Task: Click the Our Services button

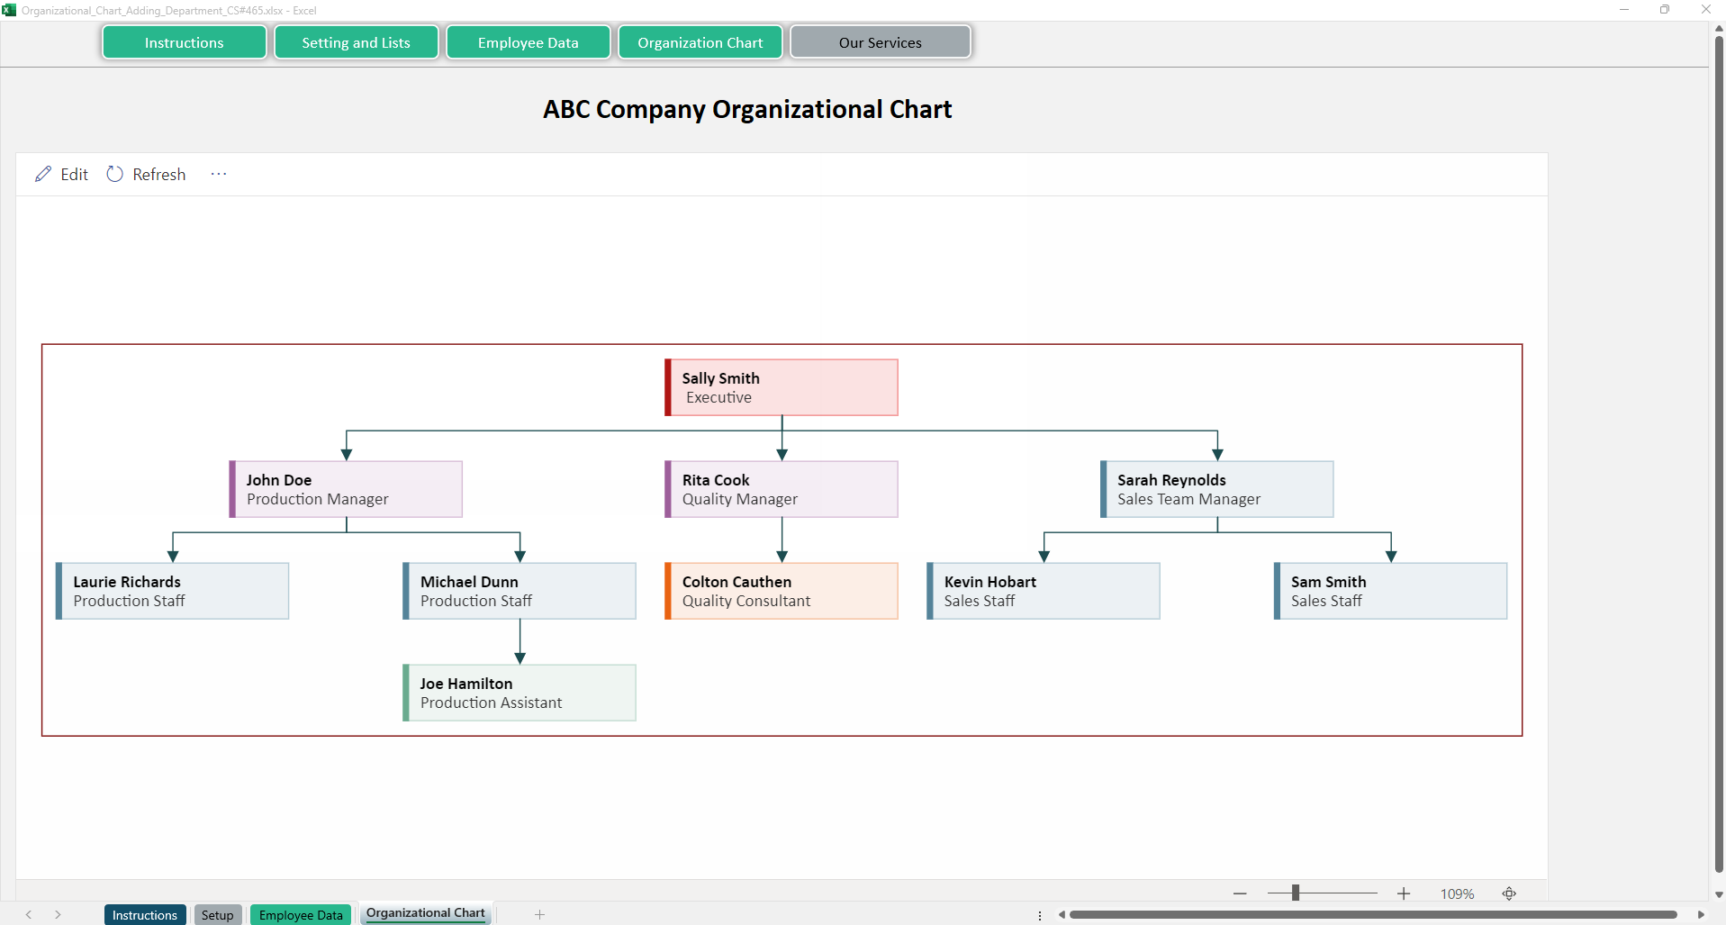Action: pyautogui.click(x=880, y=42)
